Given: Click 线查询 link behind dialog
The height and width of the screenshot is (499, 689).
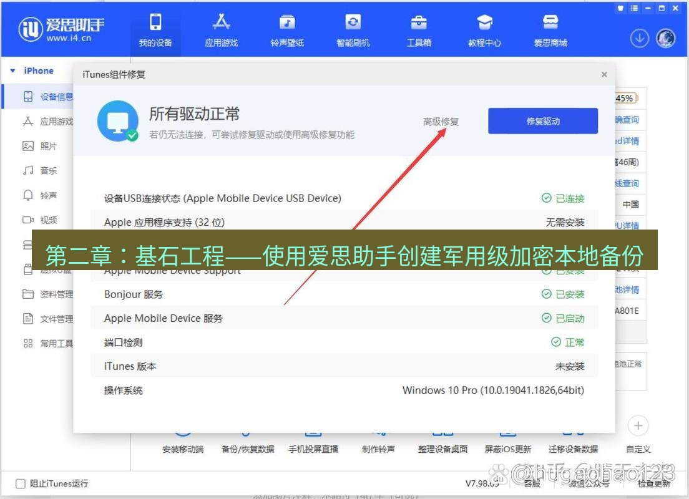Looking at the screenshot, I should (x=627, y=183).
